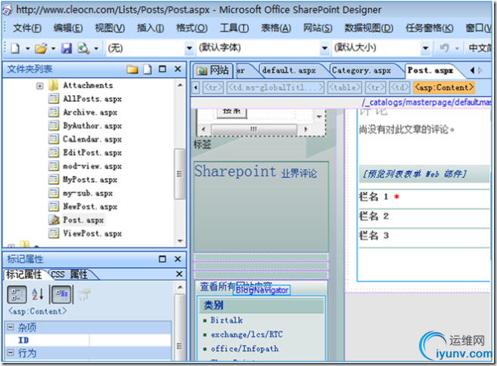Switch to the 网站 tab
497x366 pixels.
213,70
